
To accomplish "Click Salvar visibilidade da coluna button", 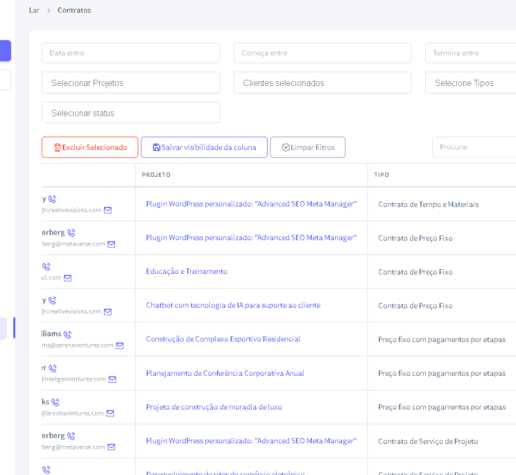I will [204, 147].
